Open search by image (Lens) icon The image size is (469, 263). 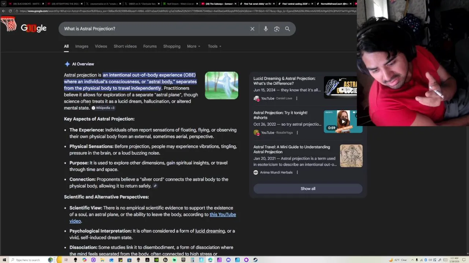[x=277, y=29]
